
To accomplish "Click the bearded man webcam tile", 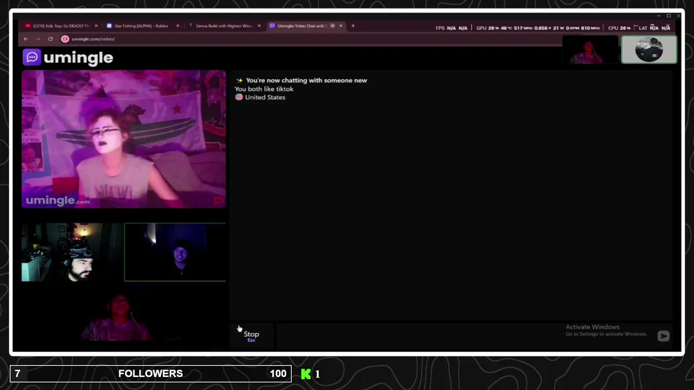I will tap(72, 252).
